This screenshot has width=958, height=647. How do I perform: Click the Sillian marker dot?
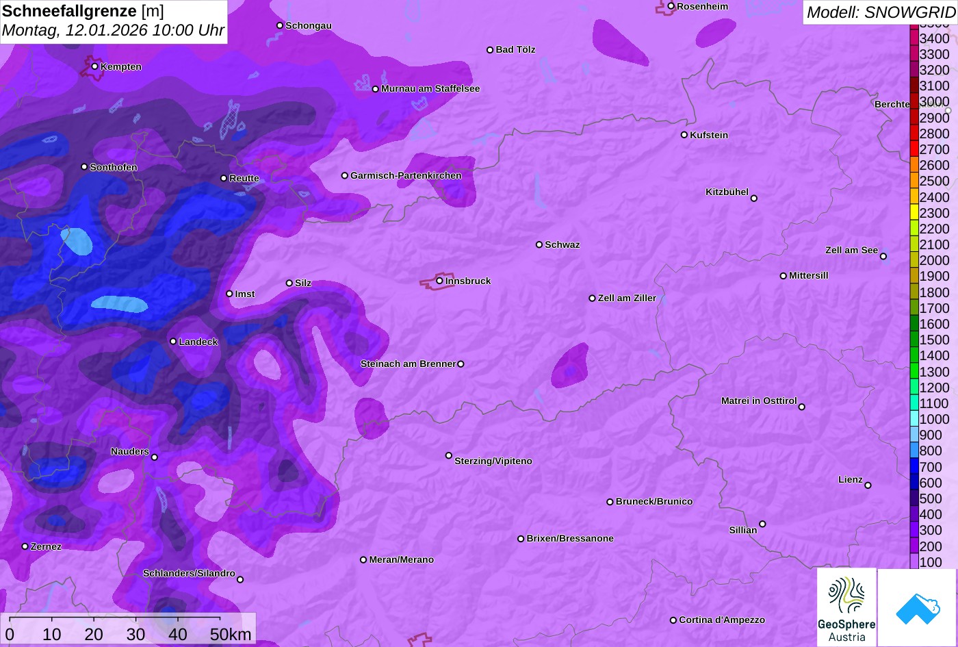click(x=762, y=524)
